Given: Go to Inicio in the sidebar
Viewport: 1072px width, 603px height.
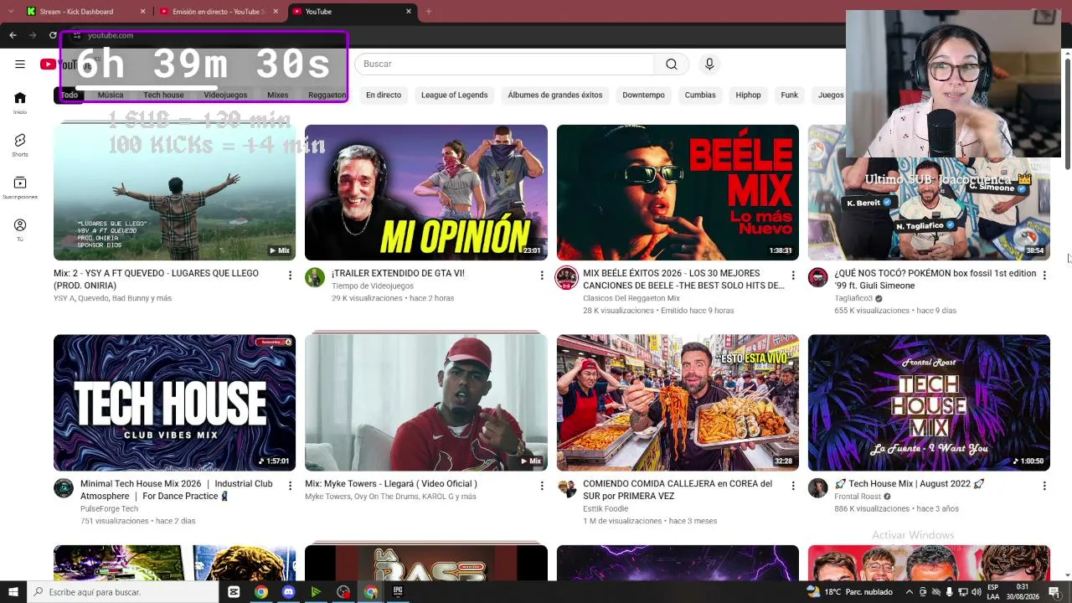Looking at the screenshot, I should coord(20,102).
